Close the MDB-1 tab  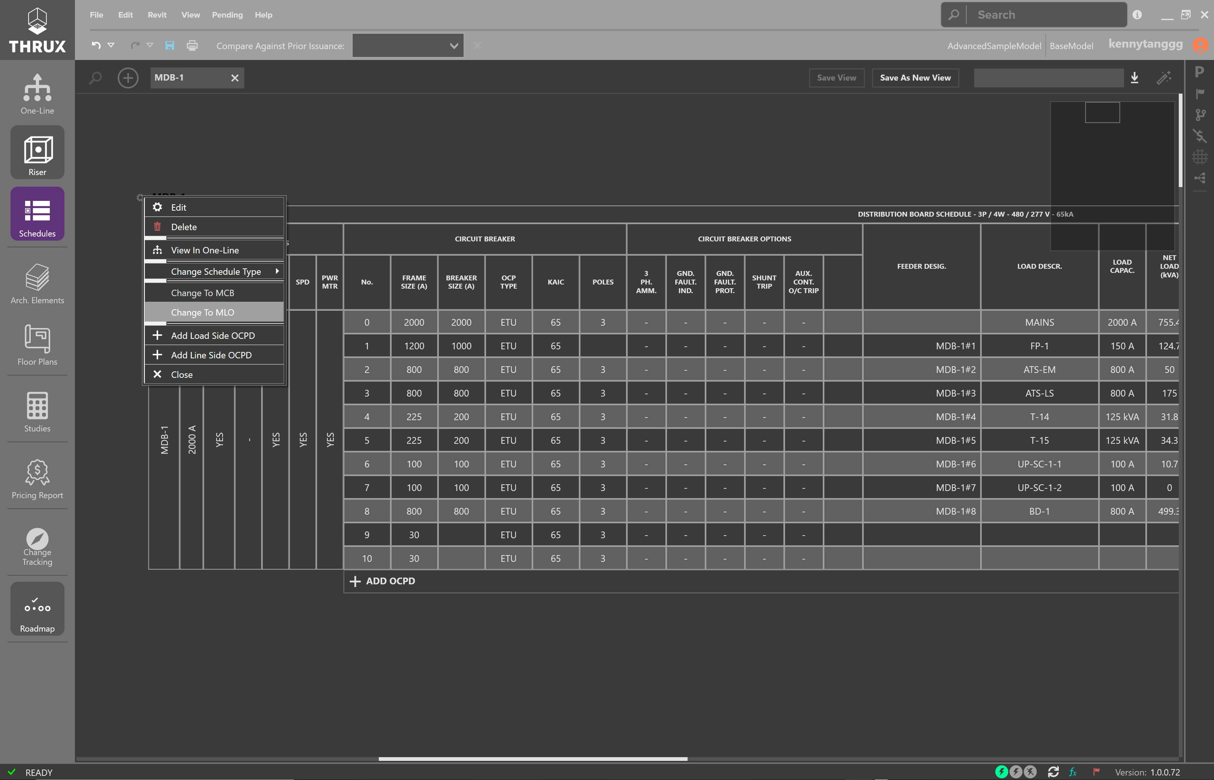click(235, 78)
